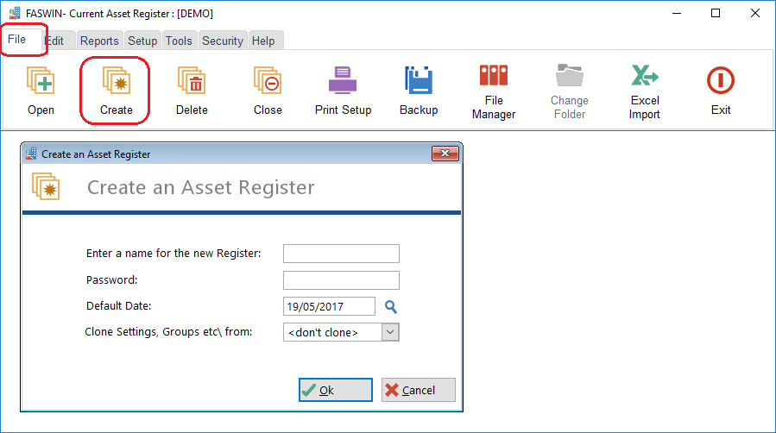Minimize the FASWIN main window
This screenshot has height=433, width=776.
click(x=677, y=13)
